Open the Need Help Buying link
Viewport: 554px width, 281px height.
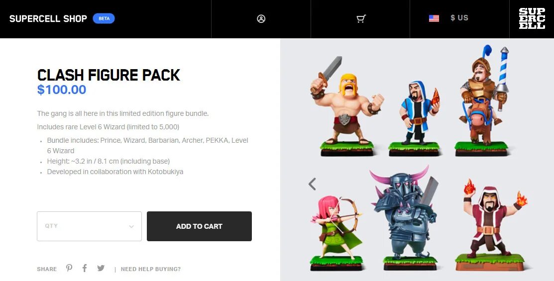(x=151, y=269)
